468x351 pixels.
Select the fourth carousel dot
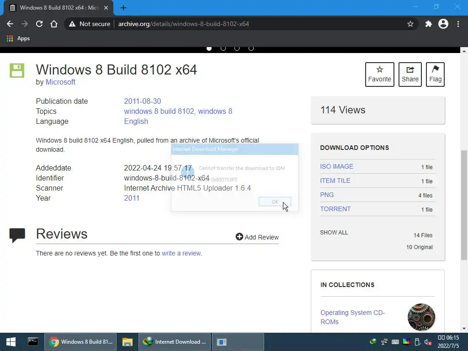pyautogui.click(x=251, y=48)
